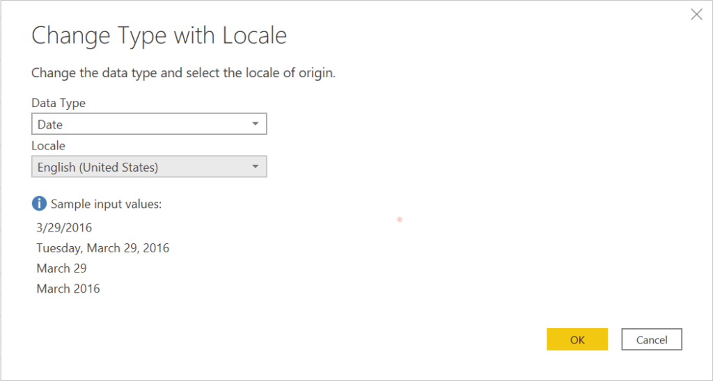Click the Change Type with Locale title
The height and width of the screenshot is (381, 713).
(159, 36)
